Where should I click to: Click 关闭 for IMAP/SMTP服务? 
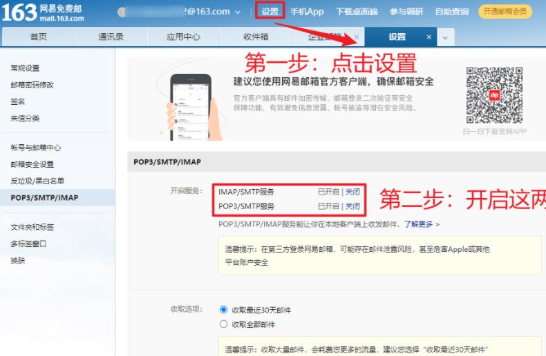(352, 192)
